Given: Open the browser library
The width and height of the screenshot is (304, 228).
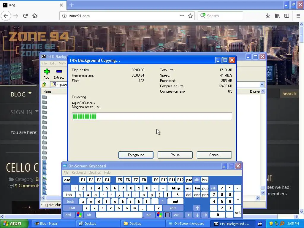Looking at the screenshot, I should click(277, 16).
